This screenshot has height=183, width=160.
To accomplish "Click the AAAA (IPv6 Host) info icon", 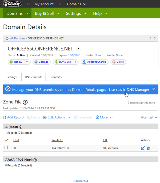I will 35,160.
